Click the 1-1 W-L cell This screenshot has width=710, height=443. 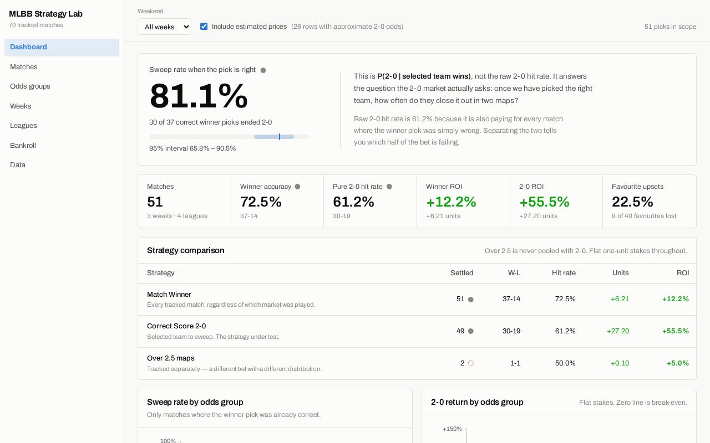pyautogui.click(x=515, y=363)
